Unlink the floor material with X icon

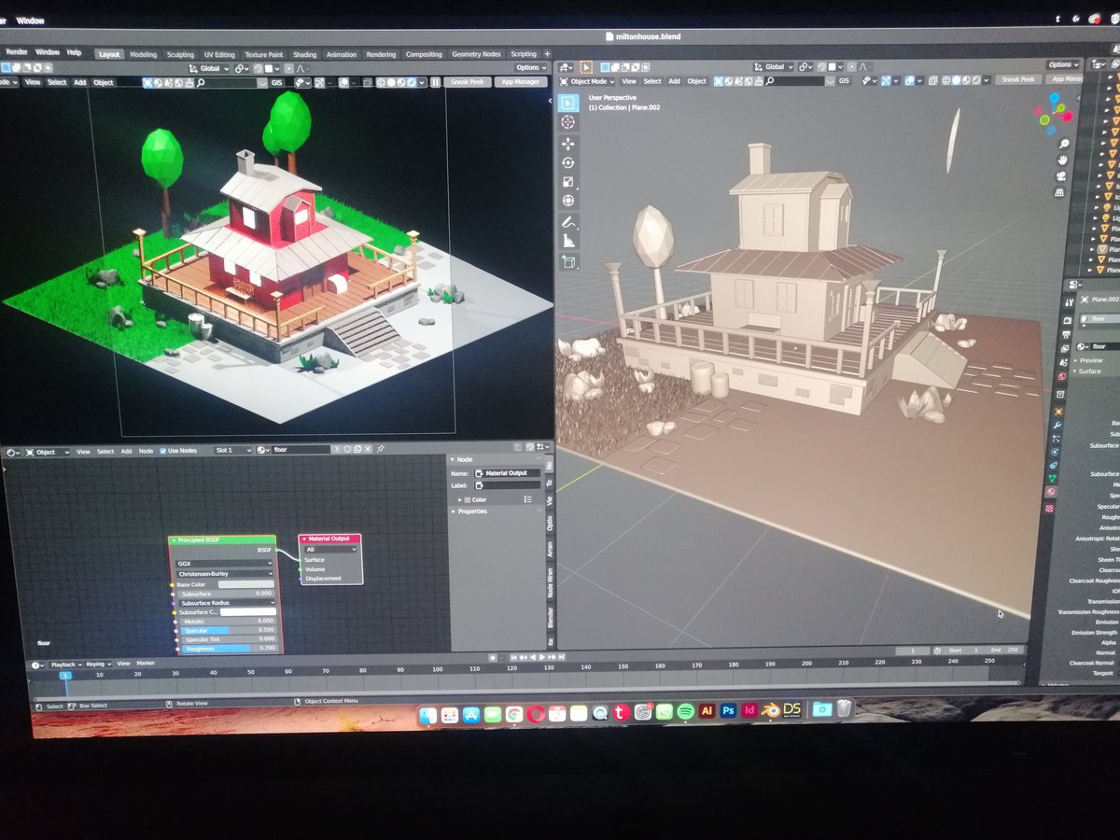point(368,451)
